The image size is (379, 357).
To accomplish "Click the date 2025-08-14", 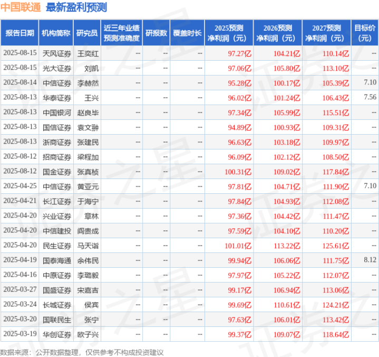I will [x=20, y=82].
